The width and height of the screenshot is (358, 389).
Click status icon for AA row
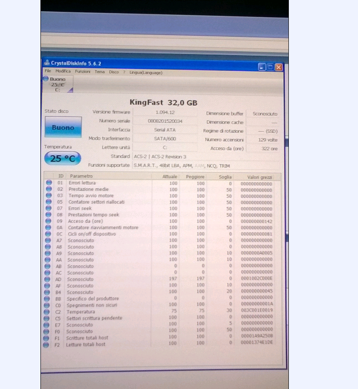pyautogui.click(x=47, y=259)
